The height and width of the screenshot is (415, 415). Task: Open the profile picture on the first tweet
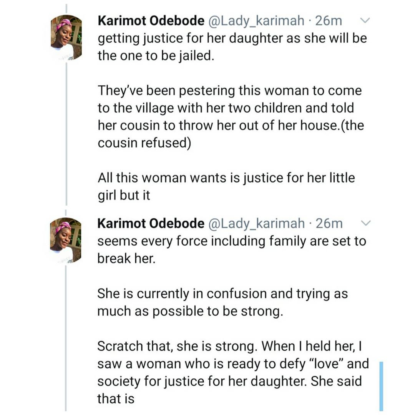66,38
